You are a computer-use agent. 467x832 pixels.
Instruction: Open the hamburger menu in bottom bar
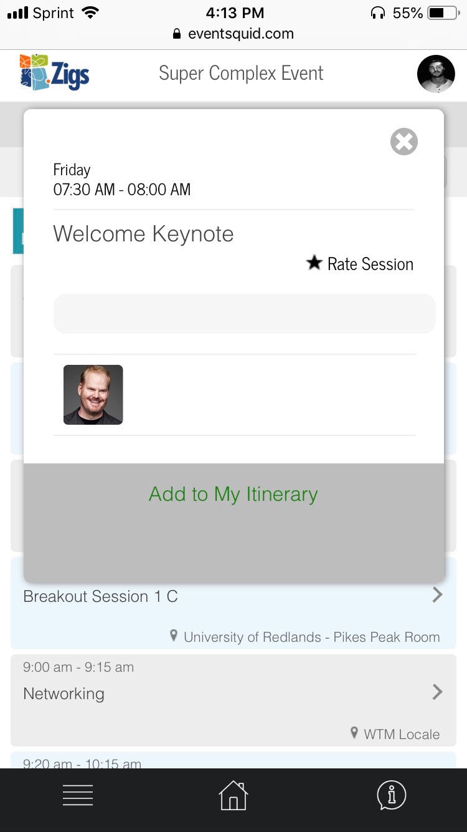(x=78, y=795)
